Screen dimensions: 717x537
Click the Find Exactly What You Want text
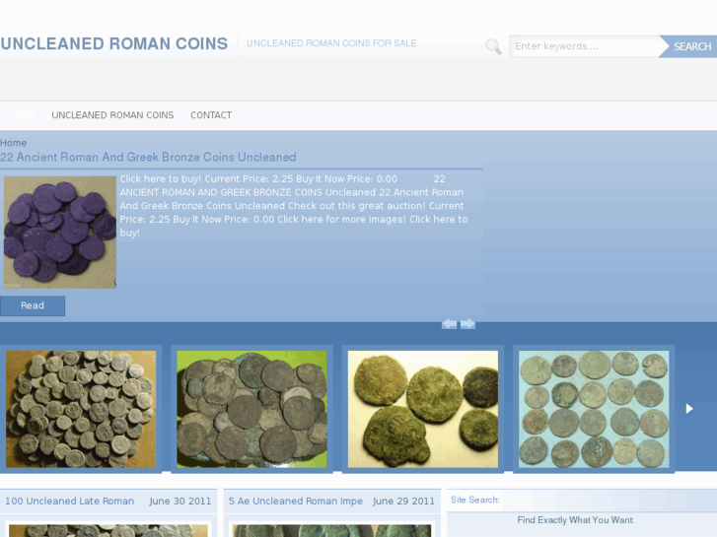576,520
